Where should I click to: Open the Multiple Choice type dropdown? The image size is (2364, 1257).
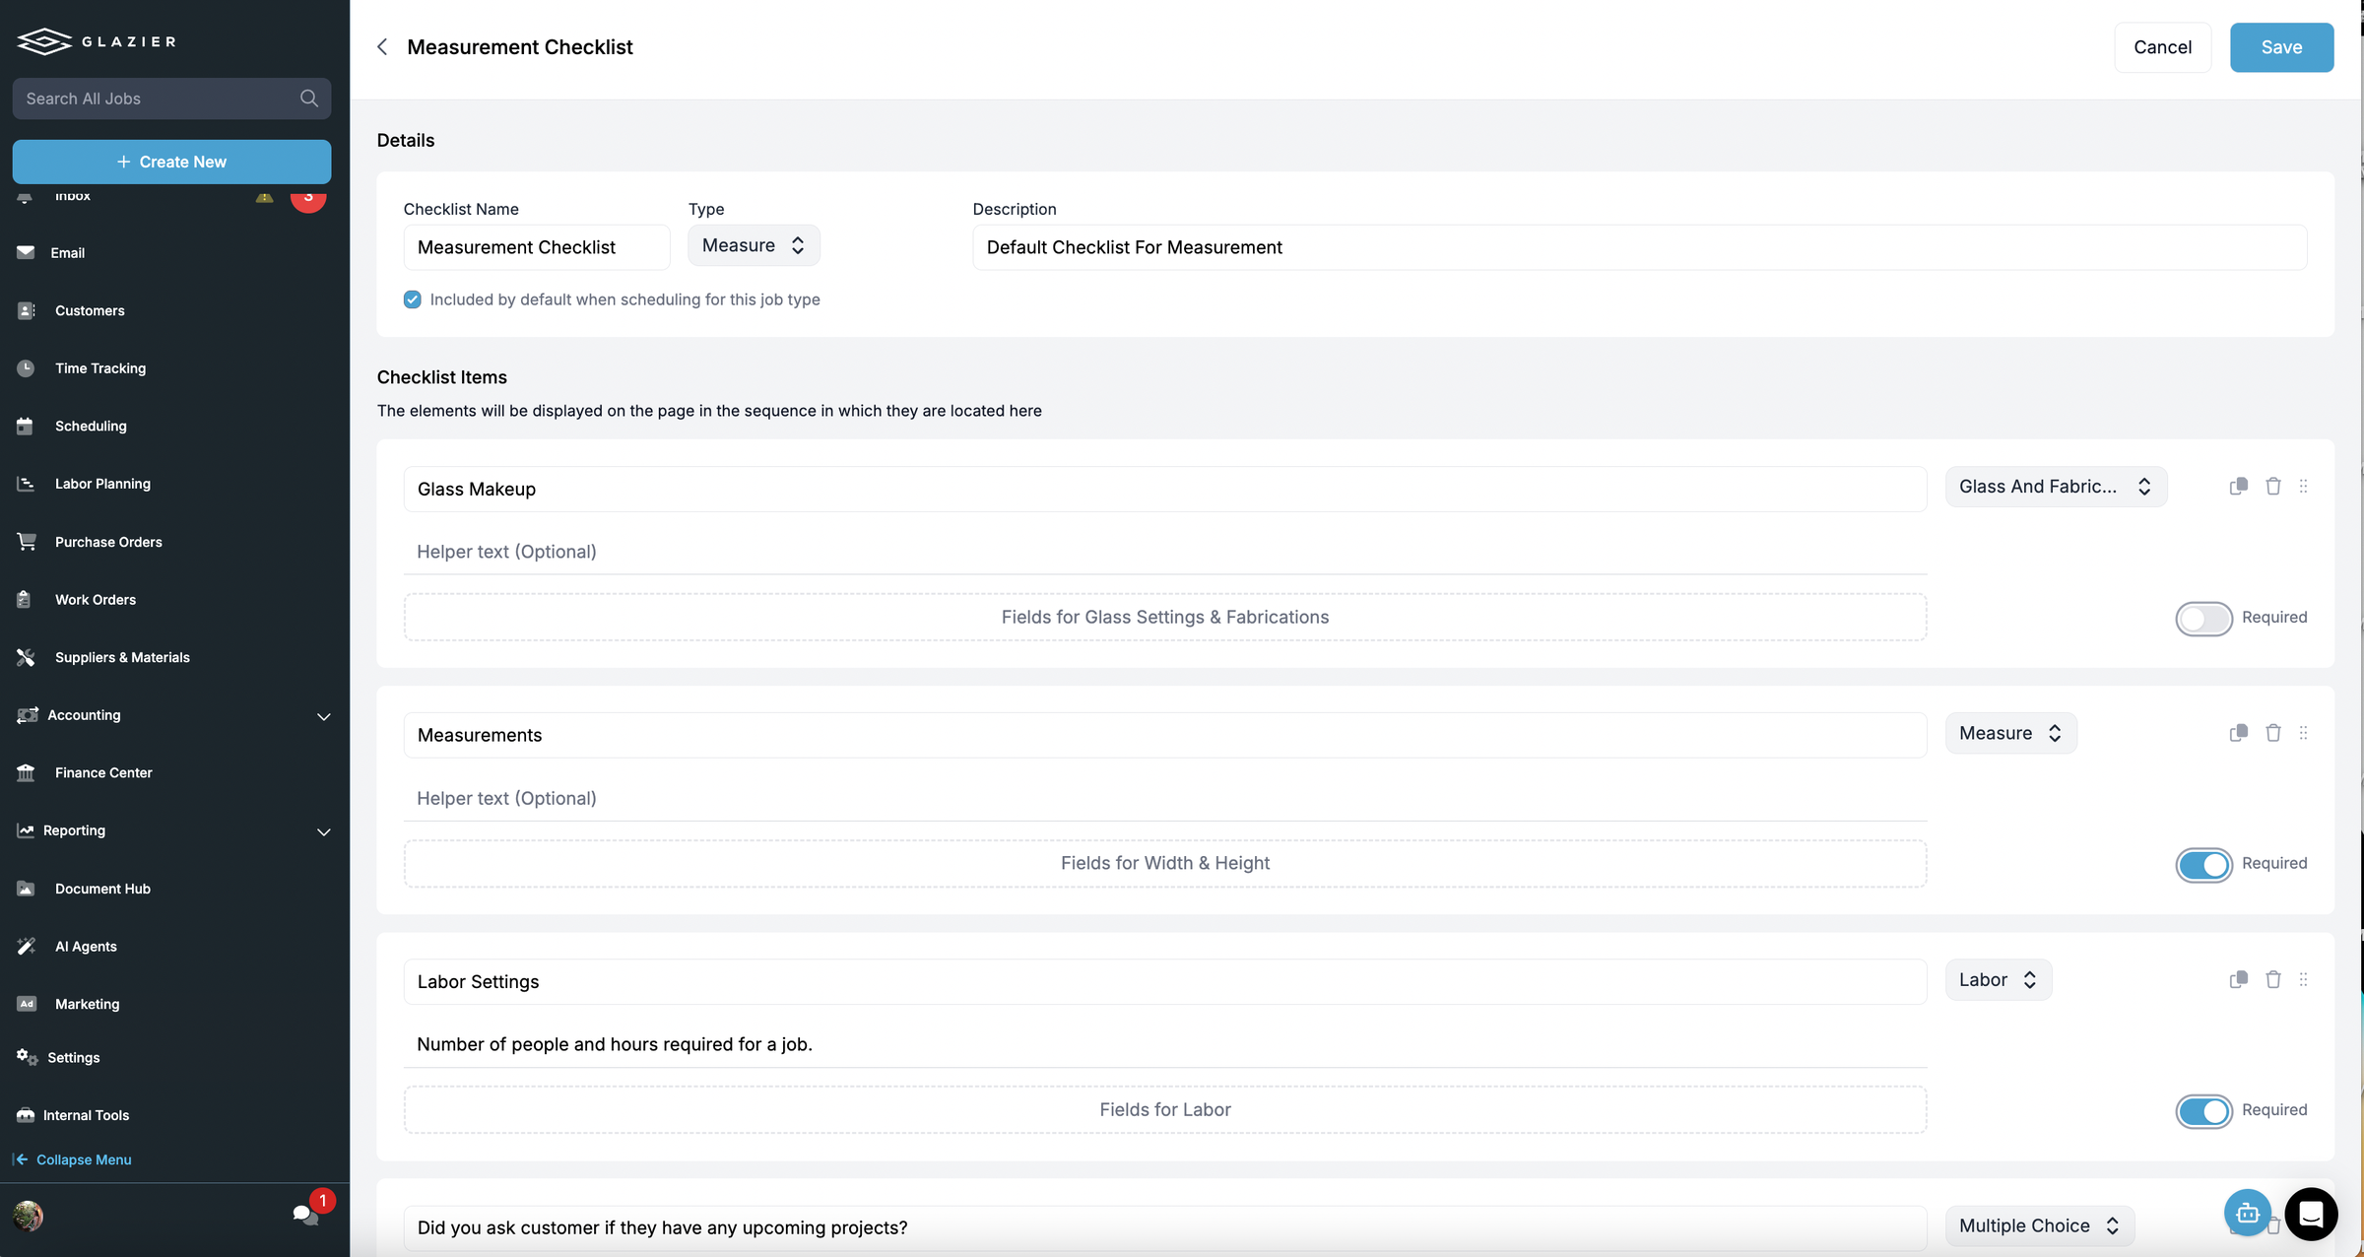(x=2039, y=1225)
